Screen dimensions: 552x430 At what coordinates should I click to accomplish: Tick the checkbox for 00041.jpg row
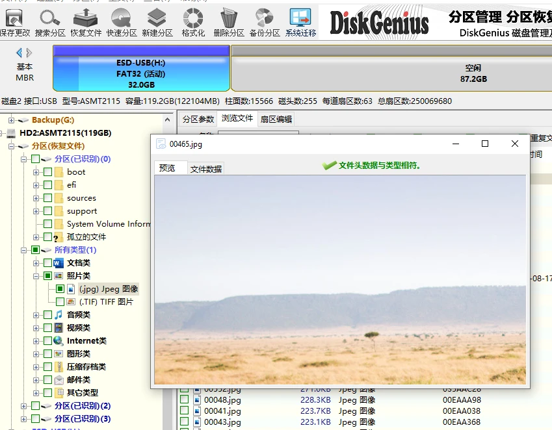click(x=184, y=411)
